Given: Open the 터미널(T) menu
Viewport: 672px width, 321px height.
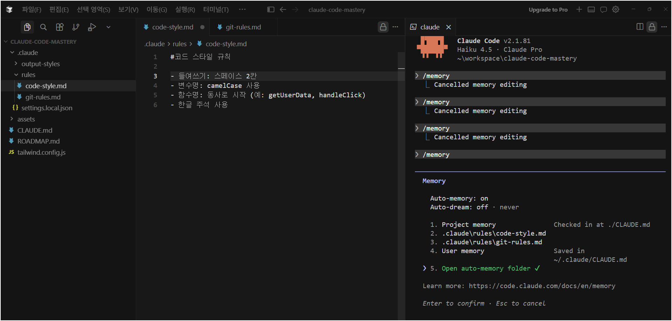Looking at the screenshot, I should [x=216, y=9].
